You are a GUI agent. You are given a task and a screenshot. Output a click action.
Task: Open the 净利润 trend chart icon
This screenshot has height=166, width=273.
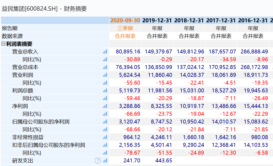coord(105,106)
